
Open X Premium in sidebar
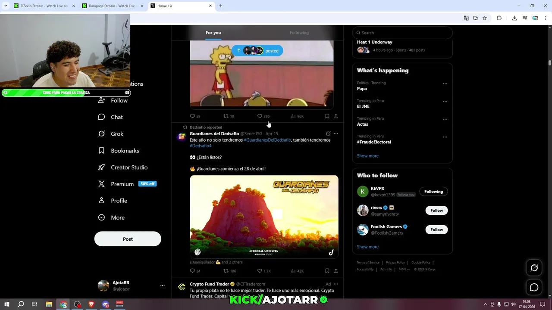tap(127, 184)
